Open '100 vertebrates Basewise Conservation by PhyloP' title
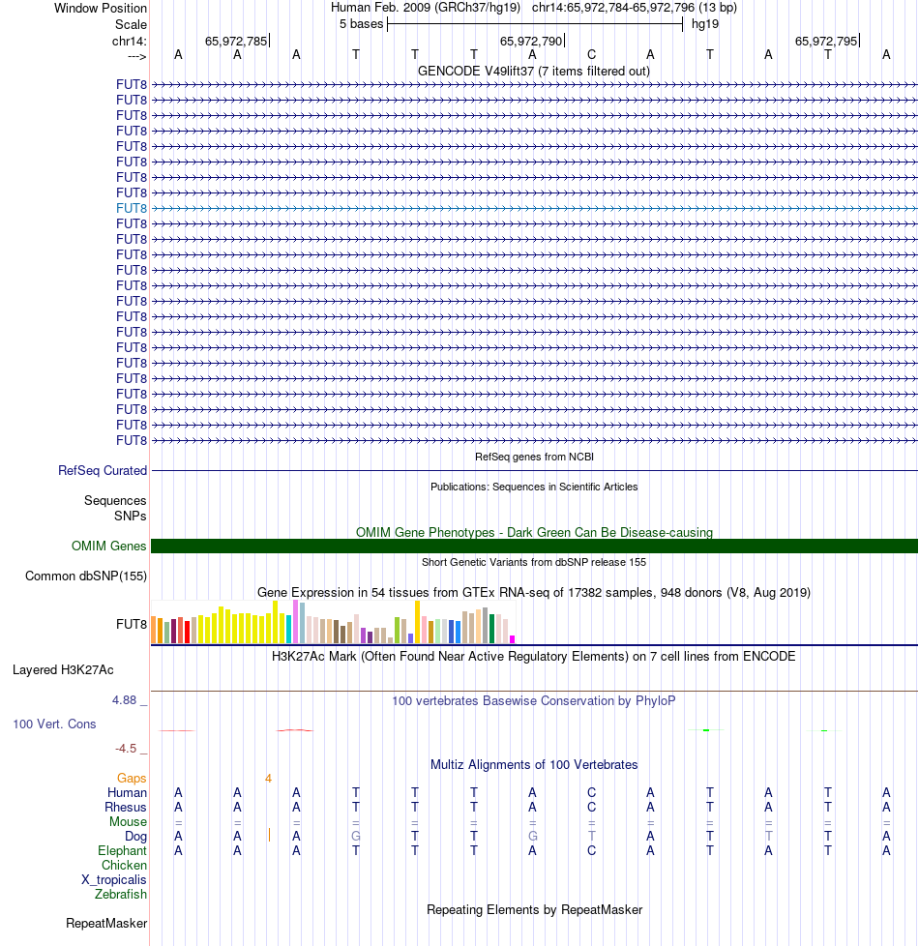This screenshot has height=946, width=919. coord(534,701)
